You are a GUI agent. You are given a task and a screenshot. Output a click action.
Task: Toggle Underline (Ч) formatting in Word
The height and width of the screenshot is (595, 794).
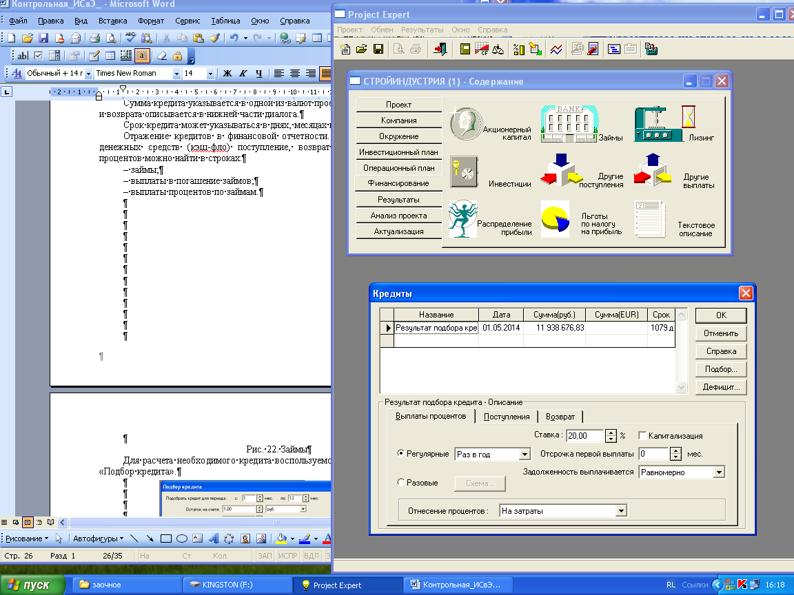(258, 74)
